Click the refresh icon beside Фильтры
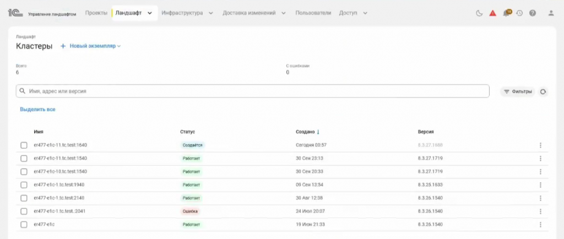The height and width of the screenshot is (239, 564). 544,91
